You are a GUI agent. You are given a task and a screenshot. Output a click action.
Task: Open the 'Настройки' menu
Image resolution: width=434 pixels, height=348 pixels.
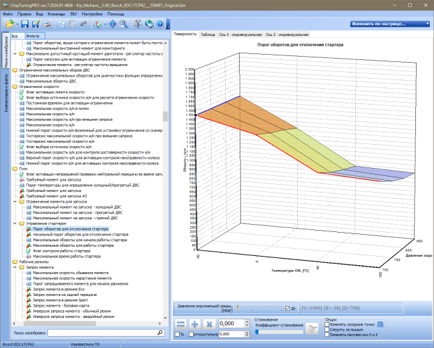pos(92,14)
